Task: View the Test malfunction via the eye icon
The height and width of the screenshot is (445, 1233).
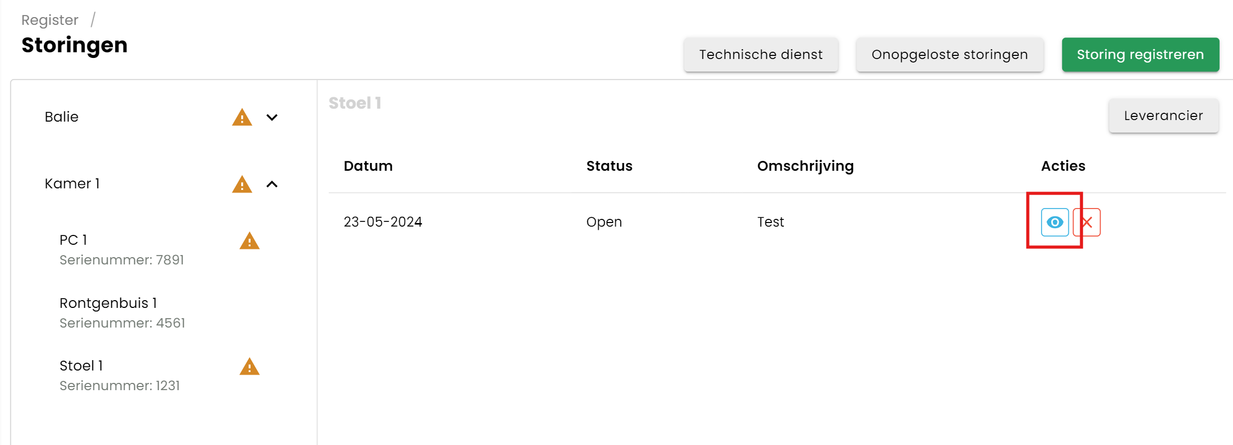Action: 1055,222
